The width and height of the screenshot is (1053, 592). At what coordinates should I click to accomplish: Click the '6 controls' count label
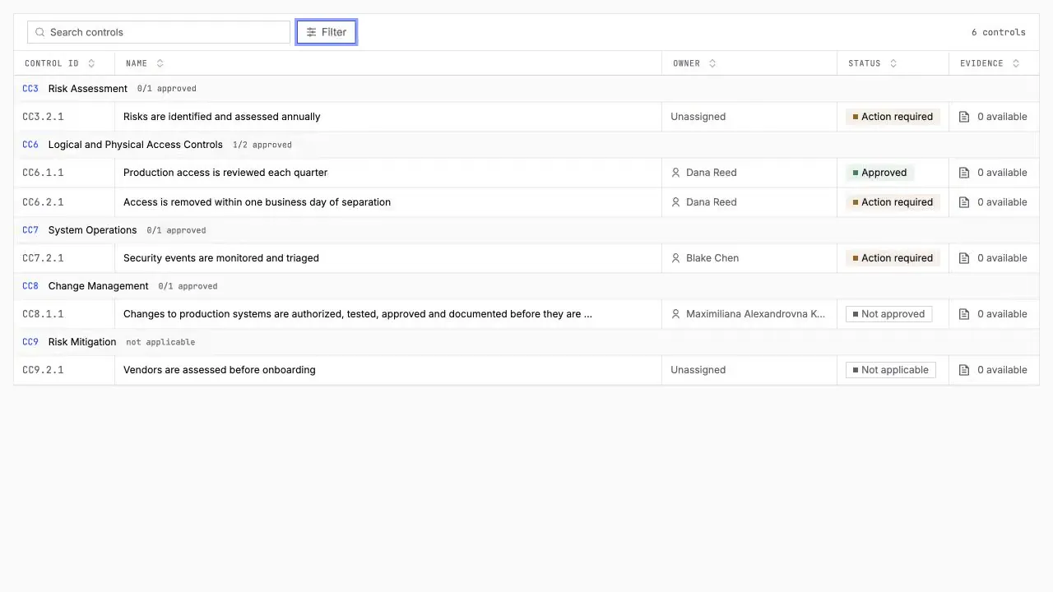click(x=999, y=32)
